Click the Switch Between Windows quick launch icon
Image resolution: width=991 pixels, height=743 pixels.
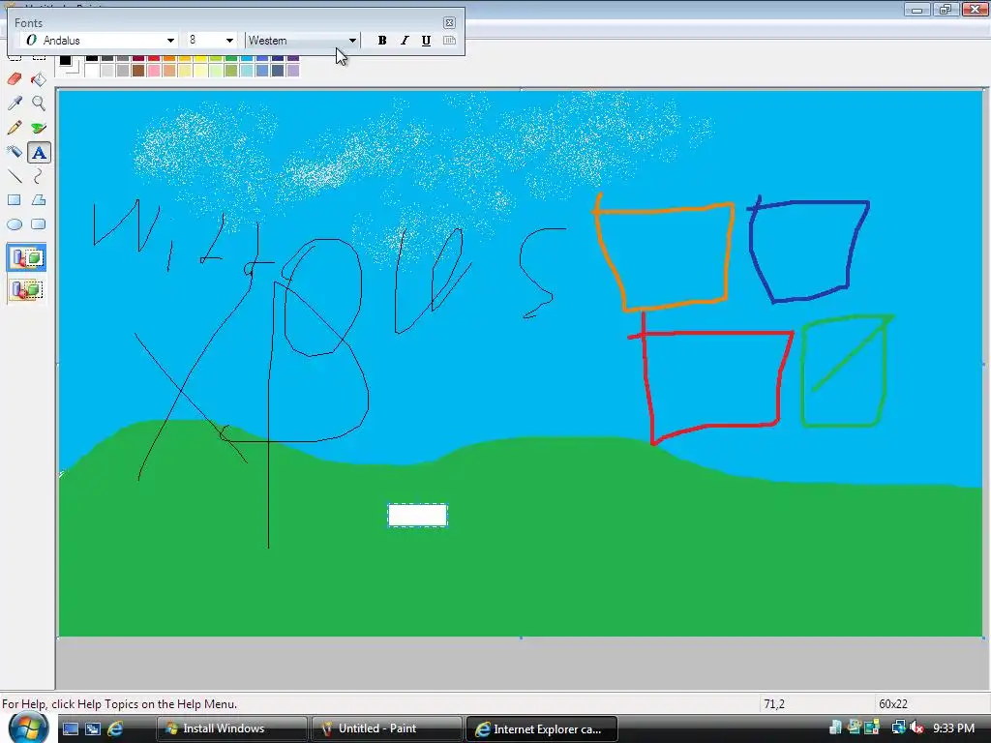(x=93, y=729)
